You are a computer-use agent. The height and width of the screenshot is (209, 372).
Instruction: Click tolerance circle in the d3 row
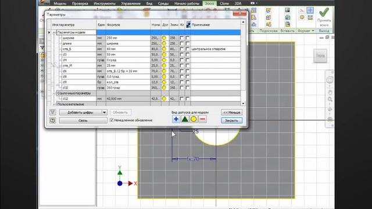click(164, 55)
